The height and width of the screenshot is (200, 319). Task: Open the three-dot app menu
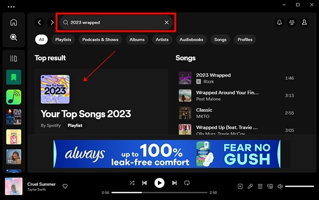(x=11, y=7)
